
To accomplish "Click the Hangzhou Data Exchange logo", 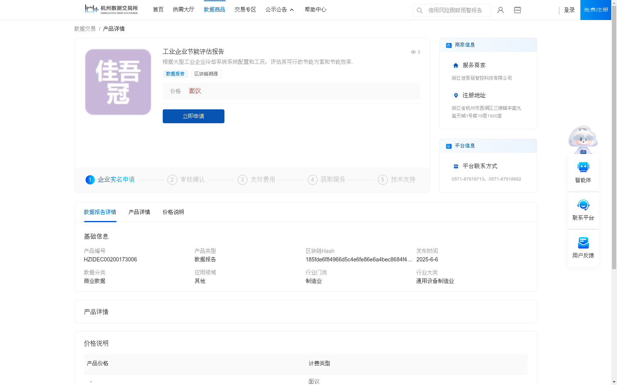I will (x=111, y=9).
